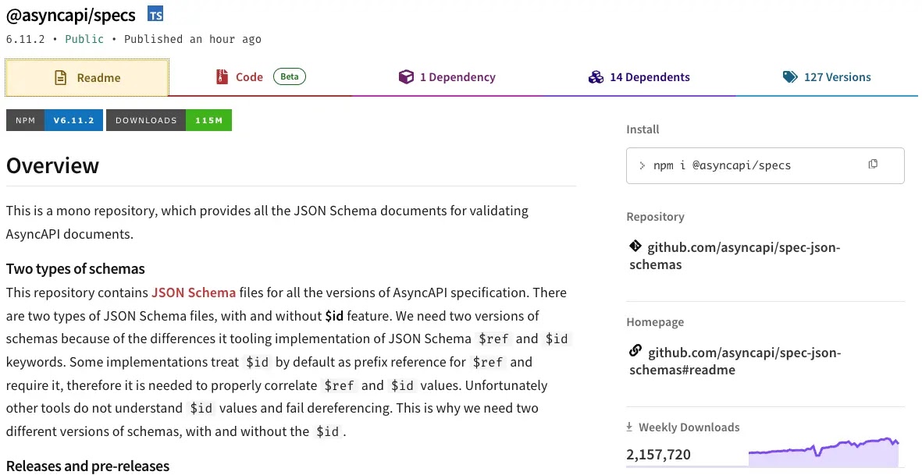Click the NPM v6.11.2 badge
922x475 pixels.
(55, 120)
